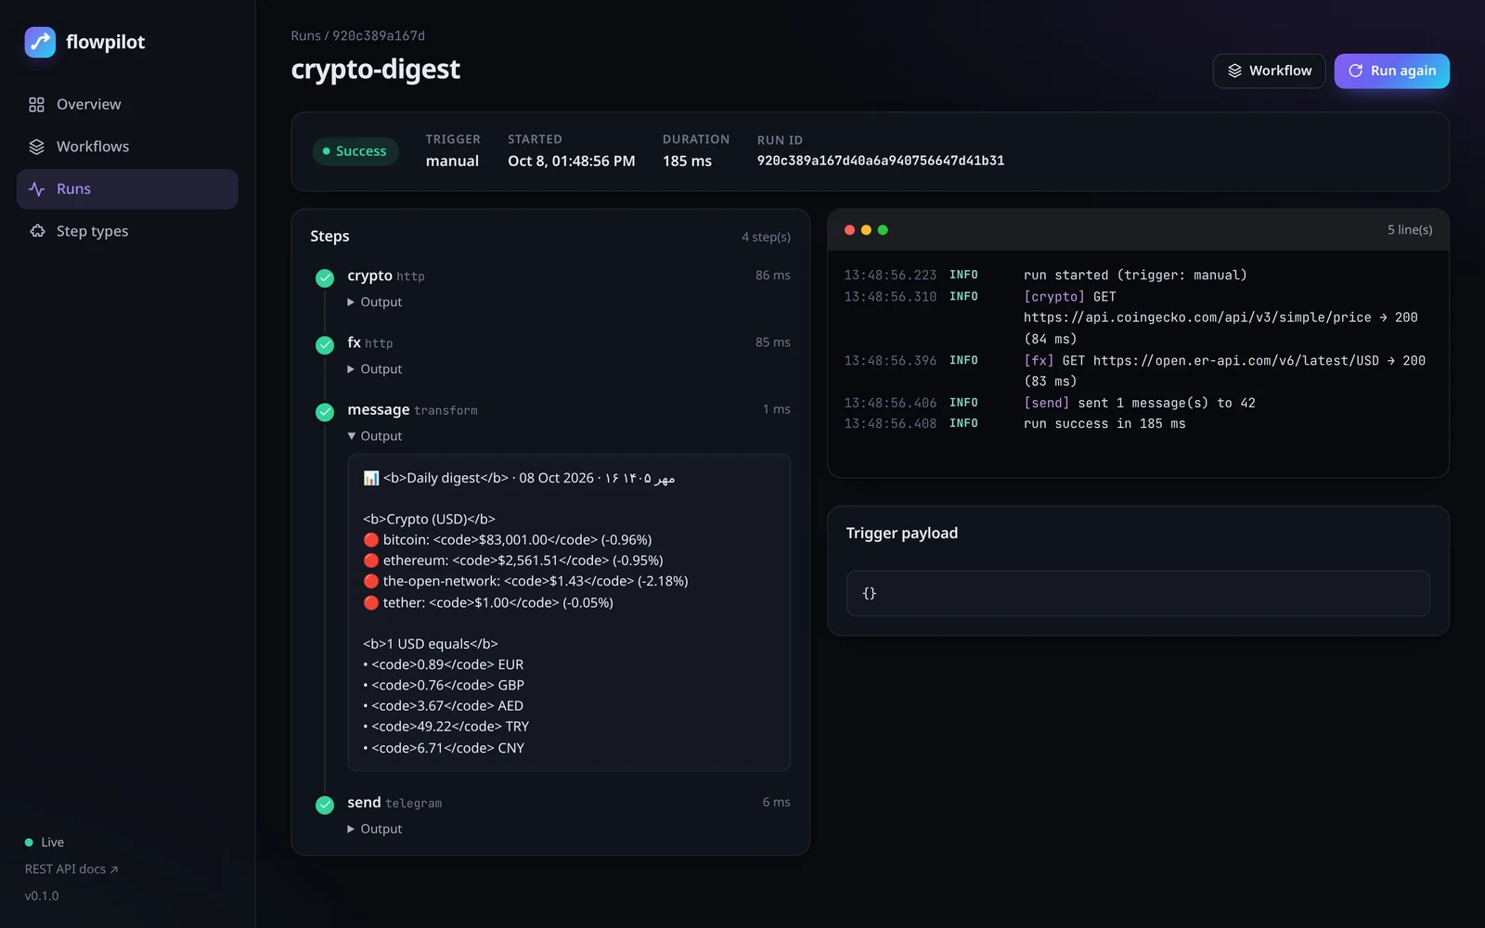Image resolution: width=1485 pixels, height=928 pixels.
Task: Click the send telegram step name
Action: click(364, 803)
